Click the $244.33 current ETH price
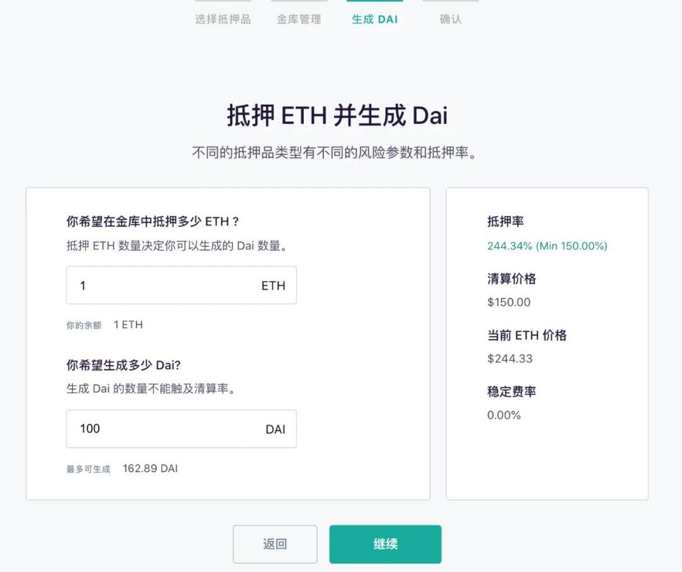Screen dimensions: 682x572 [510, 359]
